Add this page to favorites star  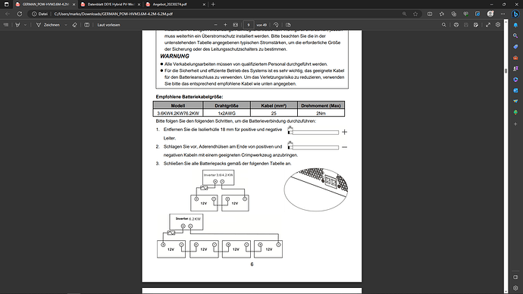[x=415, y=14]
